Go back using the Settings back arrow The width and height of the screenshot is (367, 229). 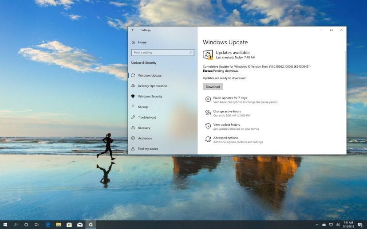point(133,30)
